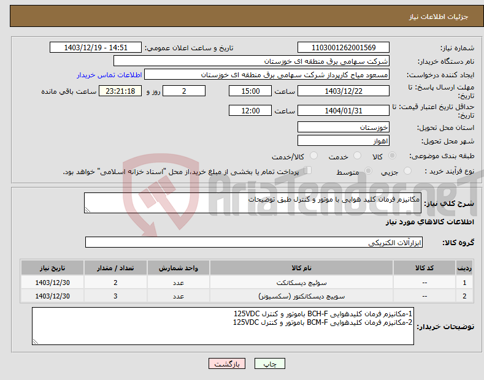
Task: Click the price validity date 1404/01/31
Action: point(344,110)
